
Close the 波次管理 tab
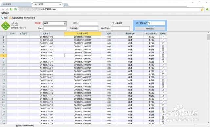click(x=60, y=5)
